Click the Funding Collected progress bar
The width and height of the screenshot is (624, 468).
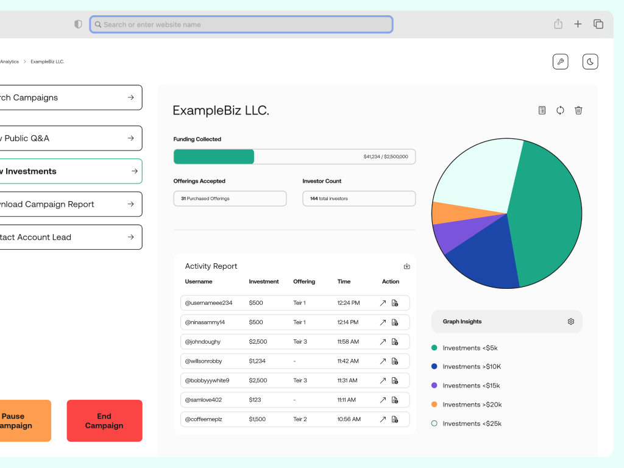[294, 157]
